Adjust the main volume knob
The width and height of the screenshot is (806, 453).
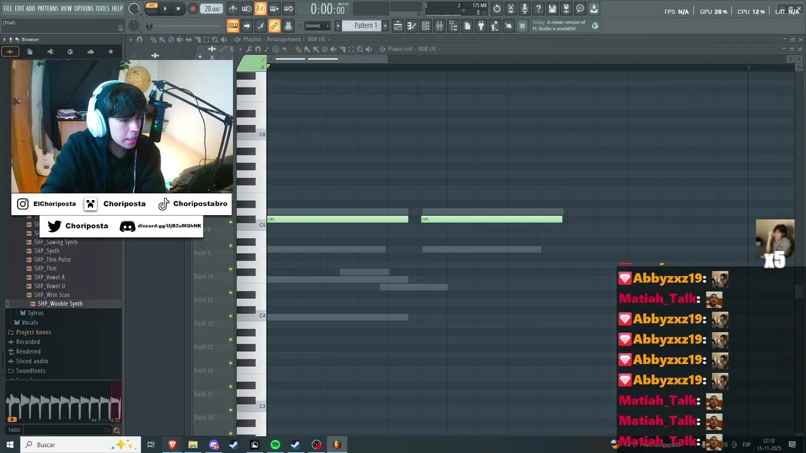[134, 9]
